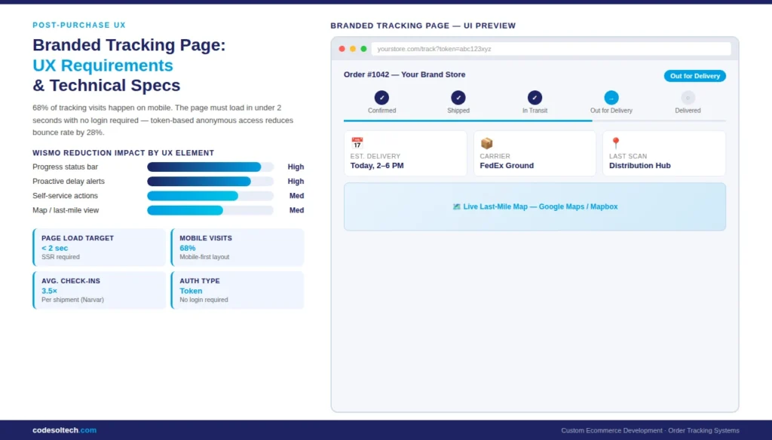
Task: Click the 'Token' auth value
Action: click(191, 291)
